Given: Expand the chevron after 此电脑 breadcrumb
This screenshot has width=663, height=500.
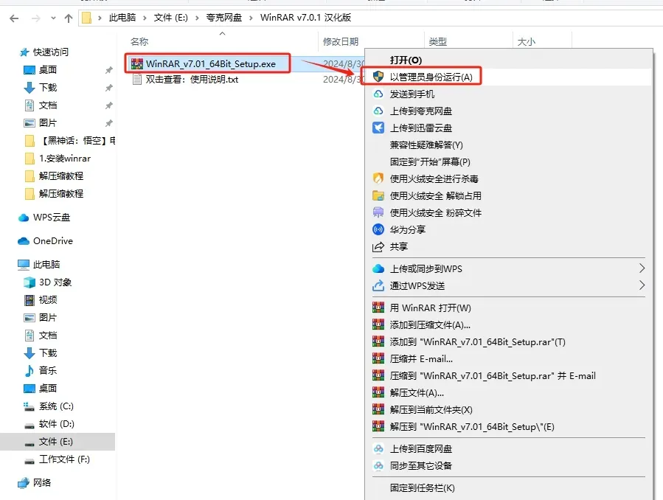Looking at the screenshot, I should (x=145, y=18).
